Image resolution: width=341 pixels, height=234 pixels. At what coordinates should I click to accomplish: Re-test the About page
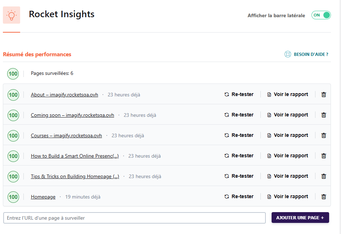(239, 95)
